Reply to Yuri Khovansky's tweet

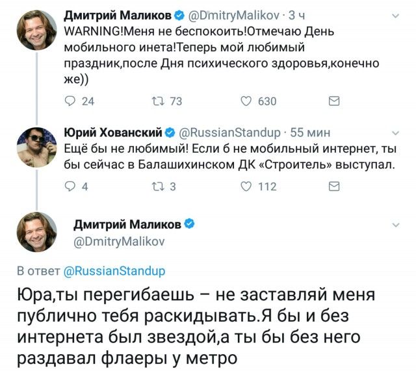point(70,186)
